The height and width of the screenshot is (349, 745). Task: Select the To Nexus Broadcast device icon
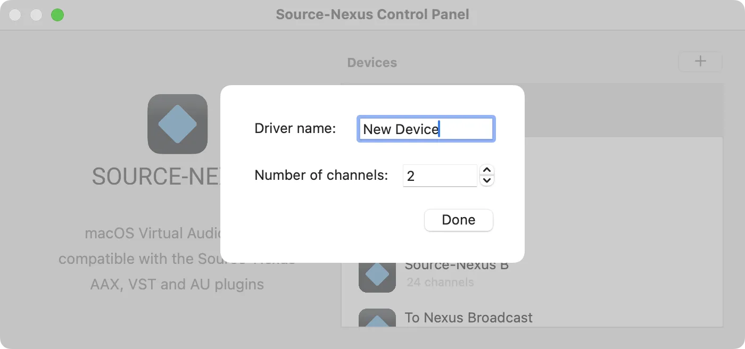point(377,318)
